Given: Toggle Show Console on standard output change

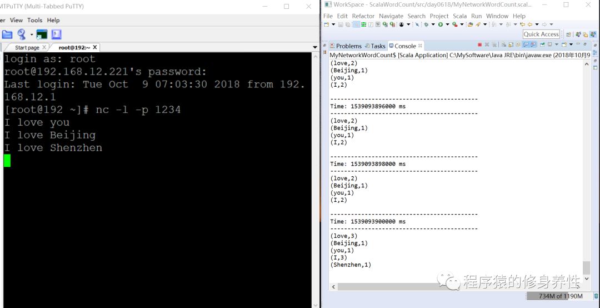Looking at the screenshot, I should (526, 45).
